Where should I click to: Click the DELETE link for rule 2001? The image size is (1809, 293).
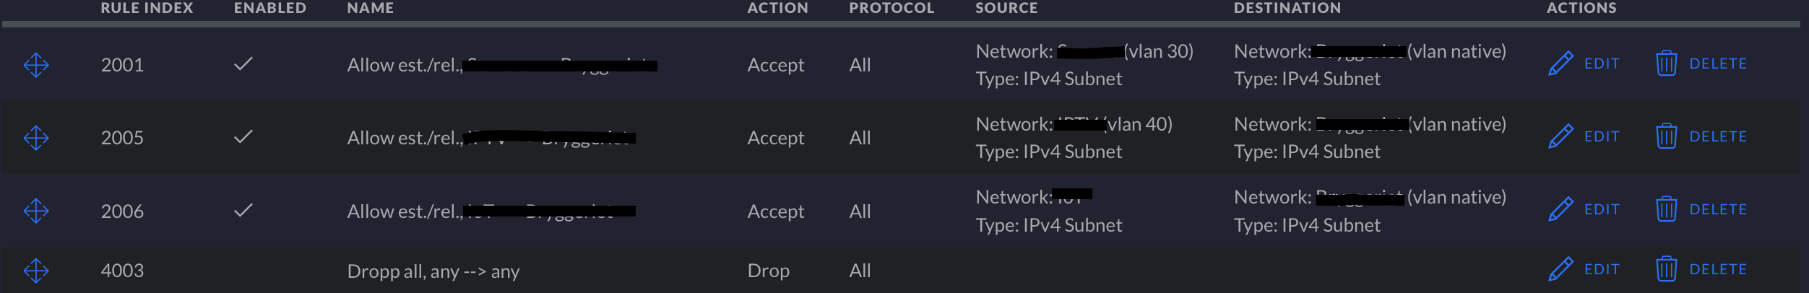[1718, 64]
